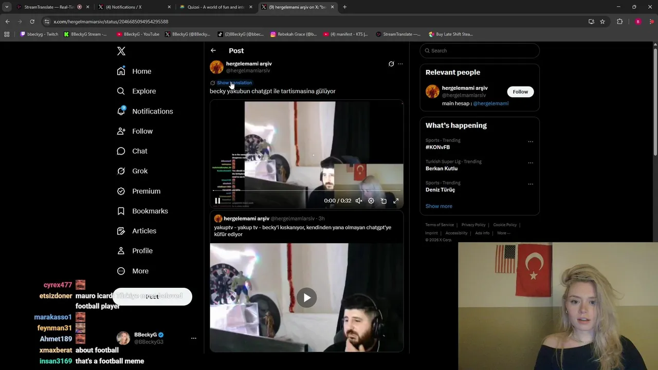Click the Search input field
The width and height of the screenshot is (658, 370).
pyautogui.click(x=480, y=50)
